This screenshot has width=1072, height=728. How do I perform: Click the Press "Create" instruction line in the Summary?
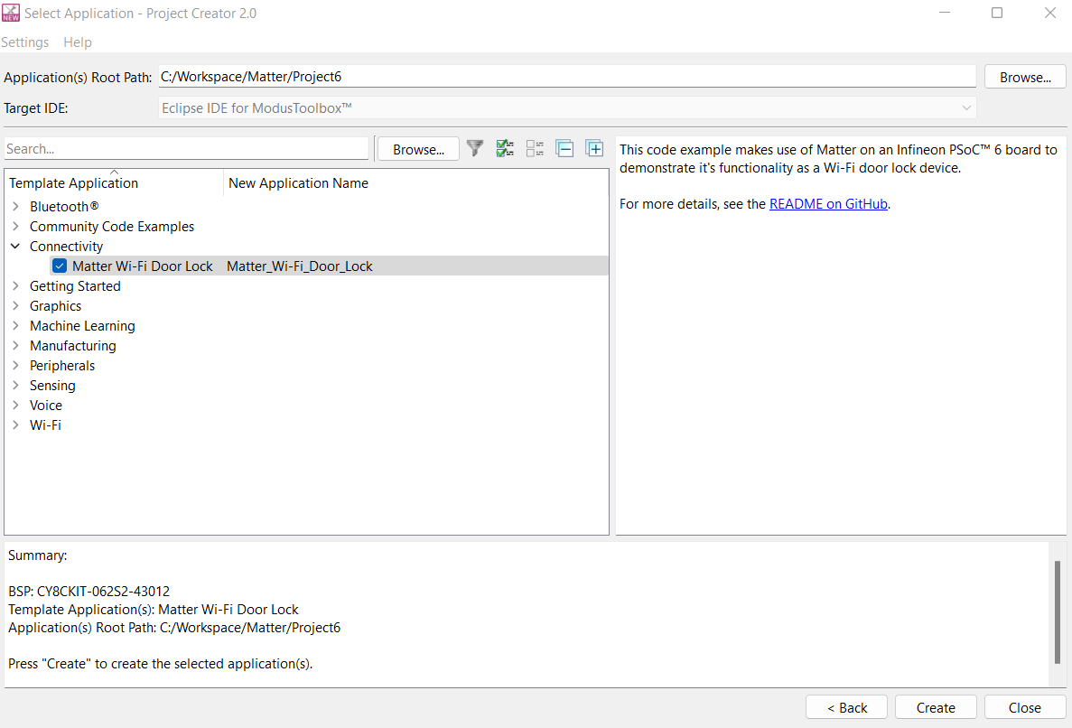pyautogui.click(x=160, y=664)
